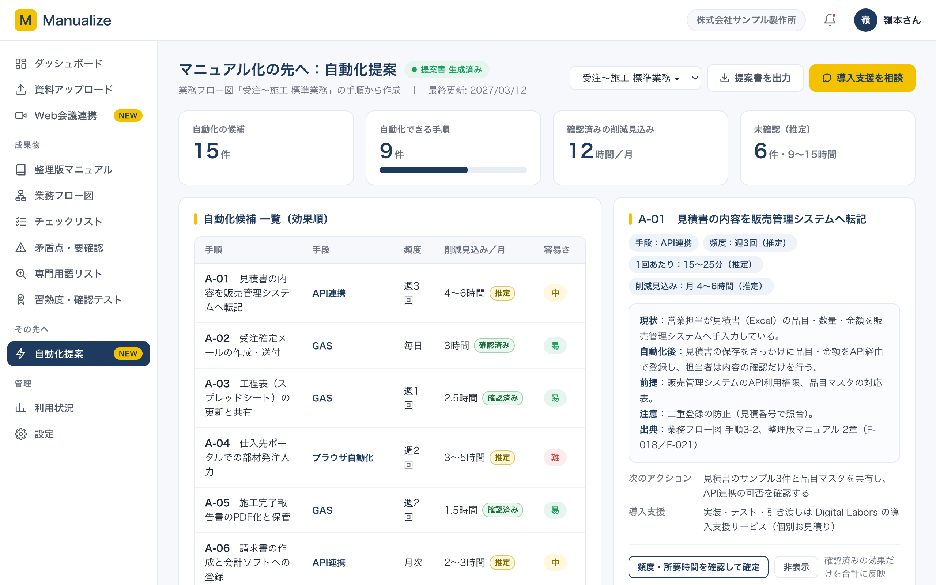
Task: Click the チェックリスト list icon
Action: tap(21, 221)
